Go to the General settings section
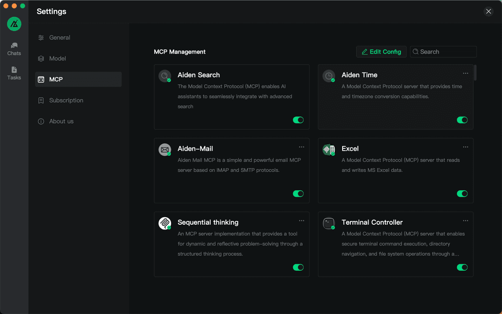Viewport: 502px width, 314px height. [x=59, y=38]
